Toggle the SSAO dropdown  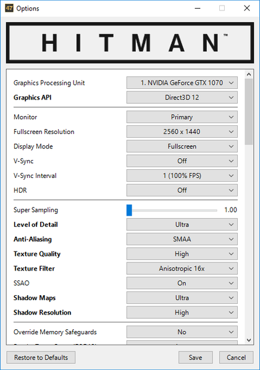182,283
